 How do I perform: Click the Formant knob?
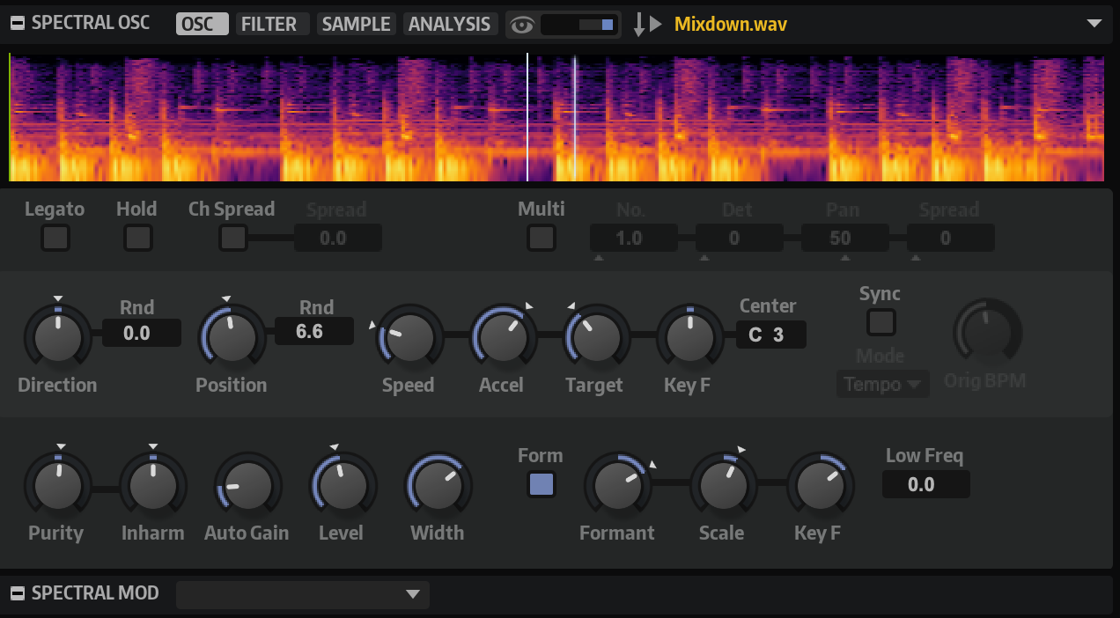pyautogui.click(x=617, y=485)
